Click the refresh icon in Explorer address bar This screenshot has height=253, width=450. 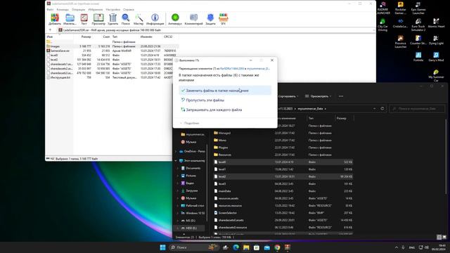[x=382, y=109]
